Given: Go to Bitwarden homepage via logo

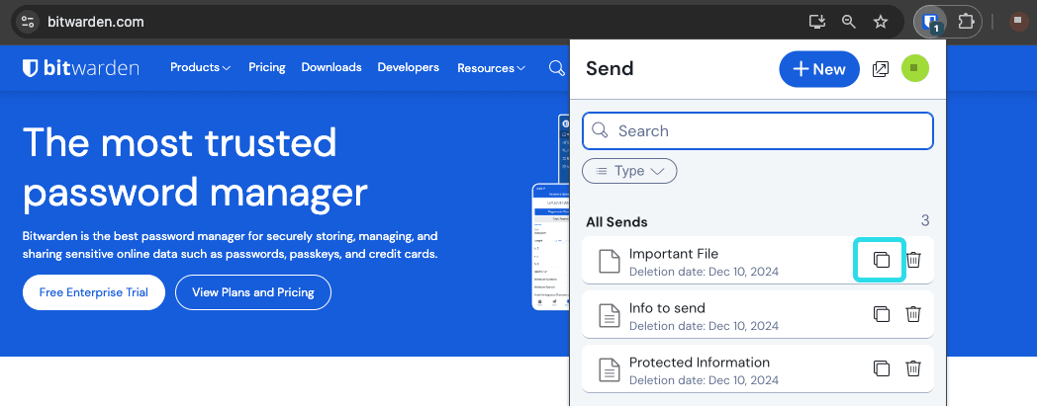Looking at the screenshot, I should (81, 67).
